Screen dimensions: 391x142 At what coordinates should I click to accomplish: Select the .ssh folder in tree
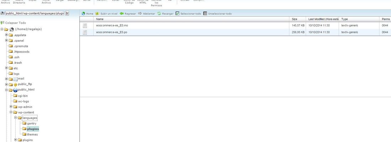coord(16,57)
